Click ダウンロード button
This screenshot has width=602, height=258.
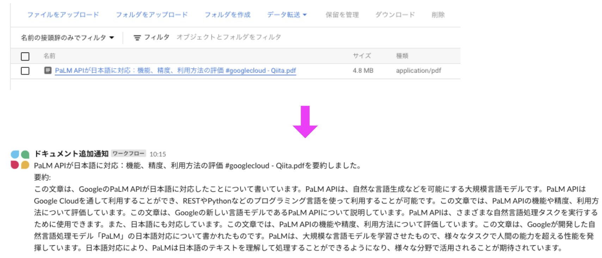tap(395, 15)
